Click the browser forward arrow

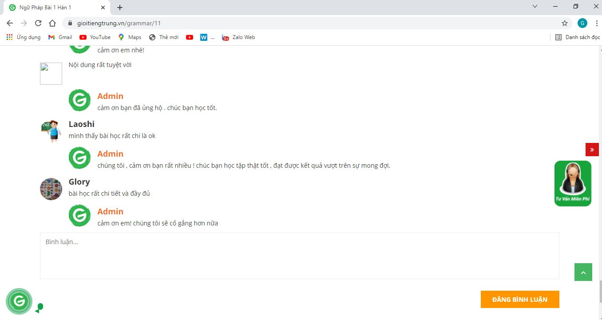pos(24,23)
